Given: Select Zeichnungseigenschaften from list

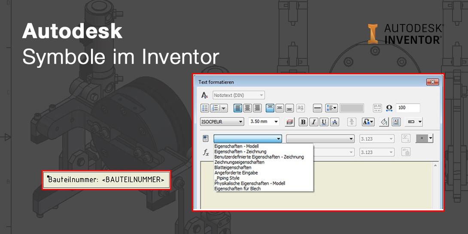Looking at the screenshot, I should tap(240, 162).
